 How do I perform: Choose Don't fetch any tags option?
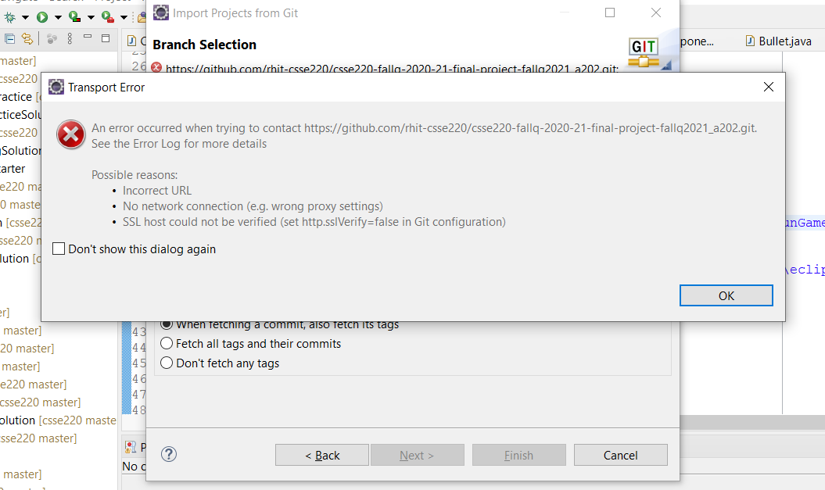[166, 362]
